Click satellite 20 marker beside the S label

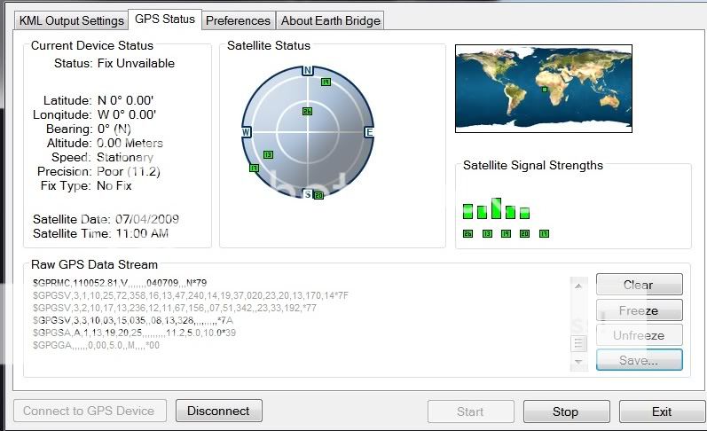coord(318,195)
